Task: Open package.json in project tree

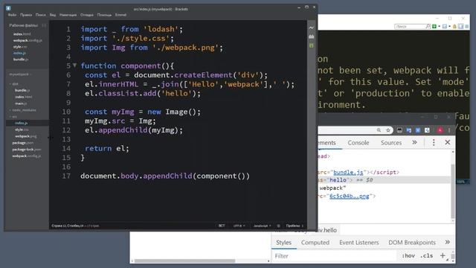Action: pyautogui.click(x=23, y=143)
